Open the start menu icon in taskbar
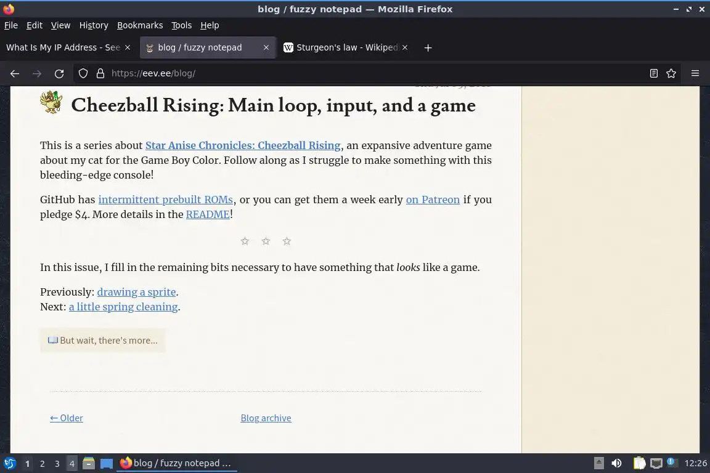The width and height of the screenshot is (710, 473). click(9, 463)
